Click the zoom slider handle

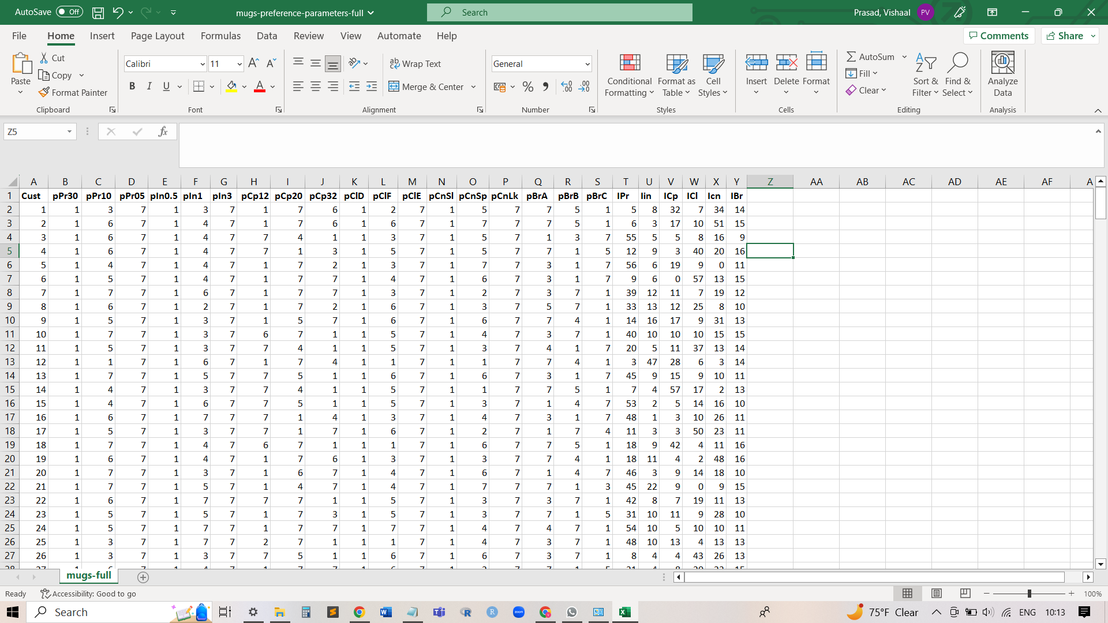click(1029, 594)
